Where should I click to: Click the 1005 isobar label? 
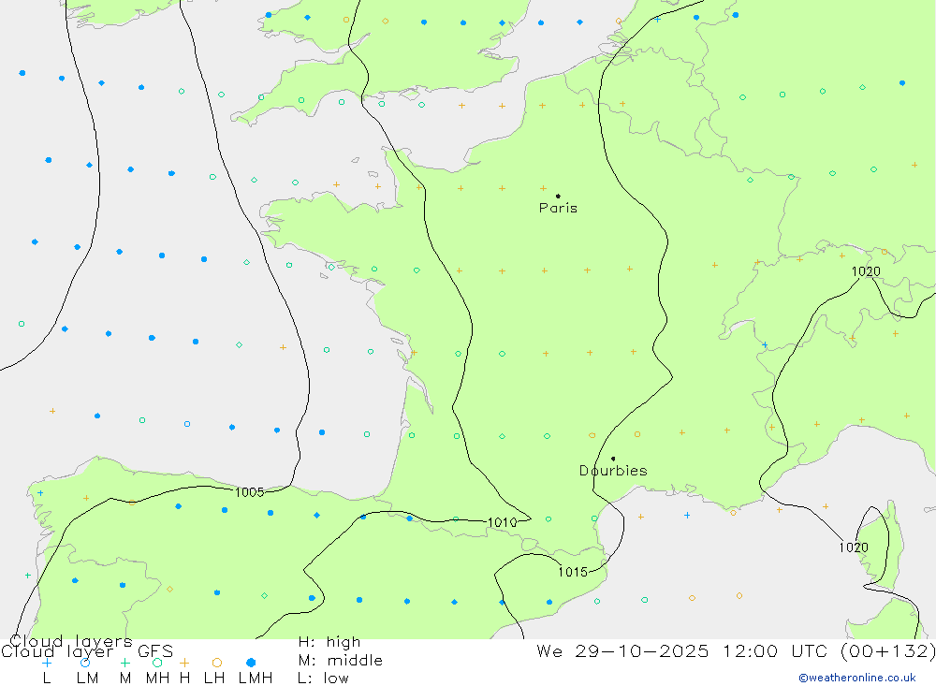pyautogui.click(x=250, y=492)
